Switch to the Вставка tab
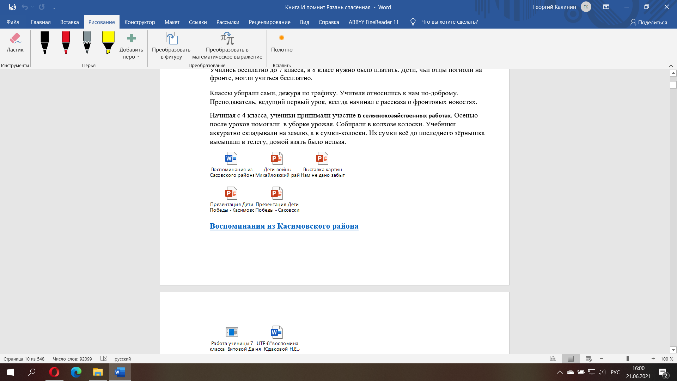Screen dimensions: 677x381 click(69, 22)
